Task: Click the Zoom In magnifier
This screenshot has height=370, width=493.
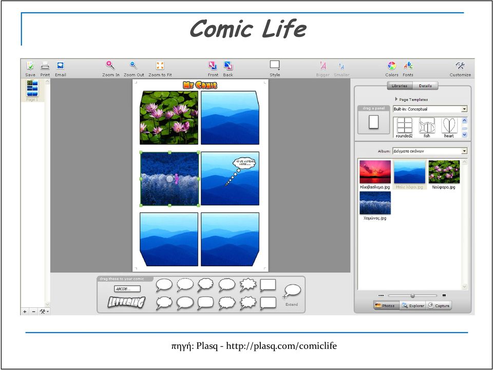Action: click(x=110, y=65)
